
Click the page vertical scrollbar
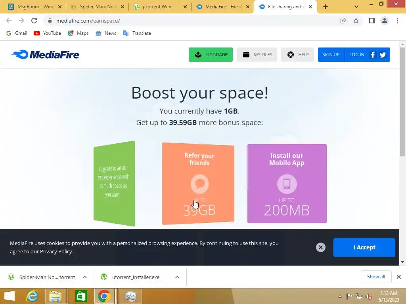(x=402, y=102)
